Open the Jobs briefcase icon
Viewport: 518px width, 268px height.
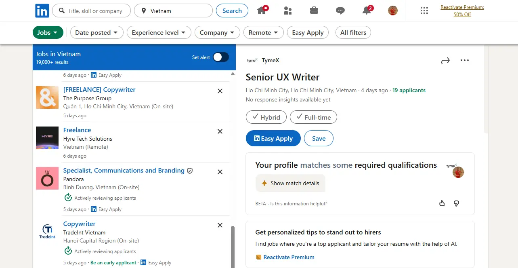(x=314, y=11)
